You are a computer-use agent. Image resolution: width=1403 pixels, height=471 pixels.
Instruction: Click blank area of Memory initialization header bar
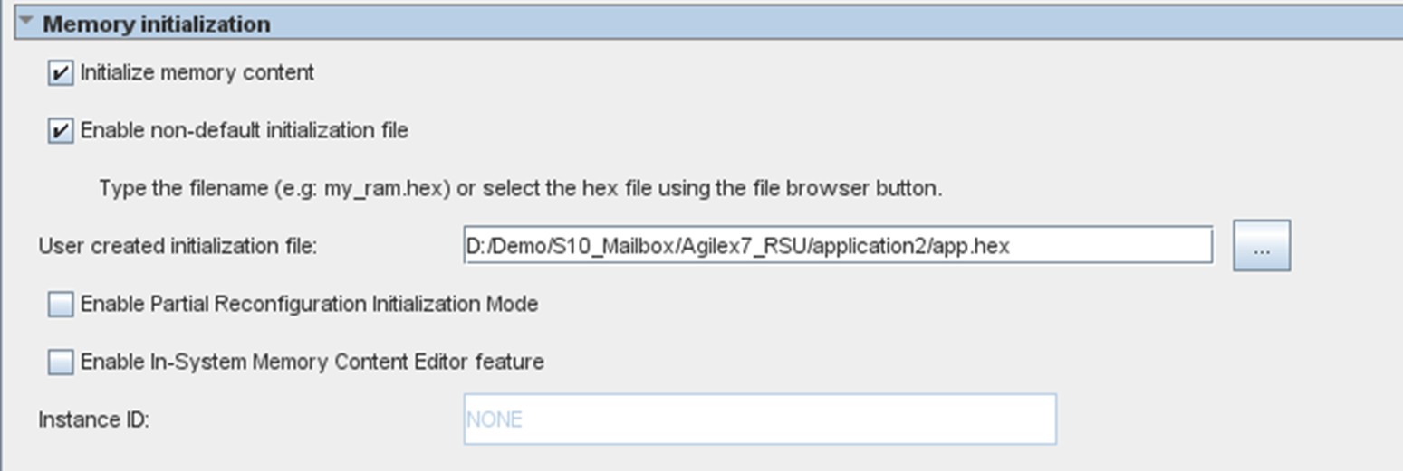coord(833,24)
